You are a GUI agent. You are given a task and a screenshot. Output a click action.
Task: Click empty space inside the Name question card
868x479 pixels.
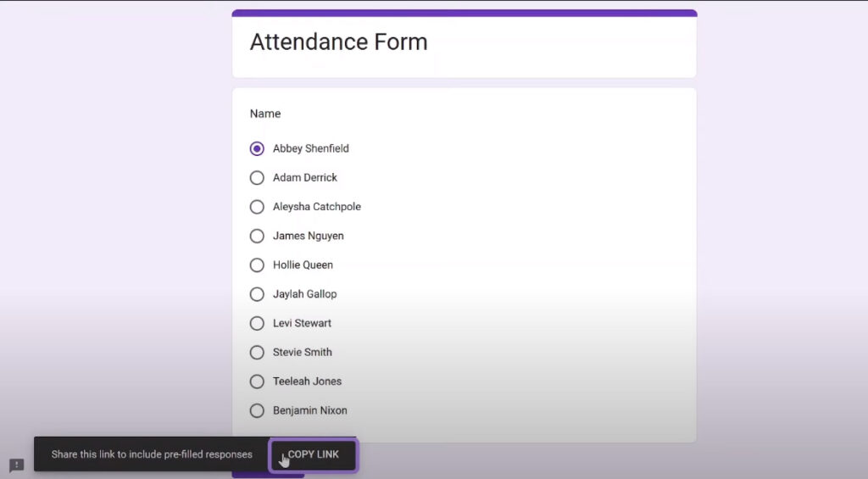pos(551,254)
